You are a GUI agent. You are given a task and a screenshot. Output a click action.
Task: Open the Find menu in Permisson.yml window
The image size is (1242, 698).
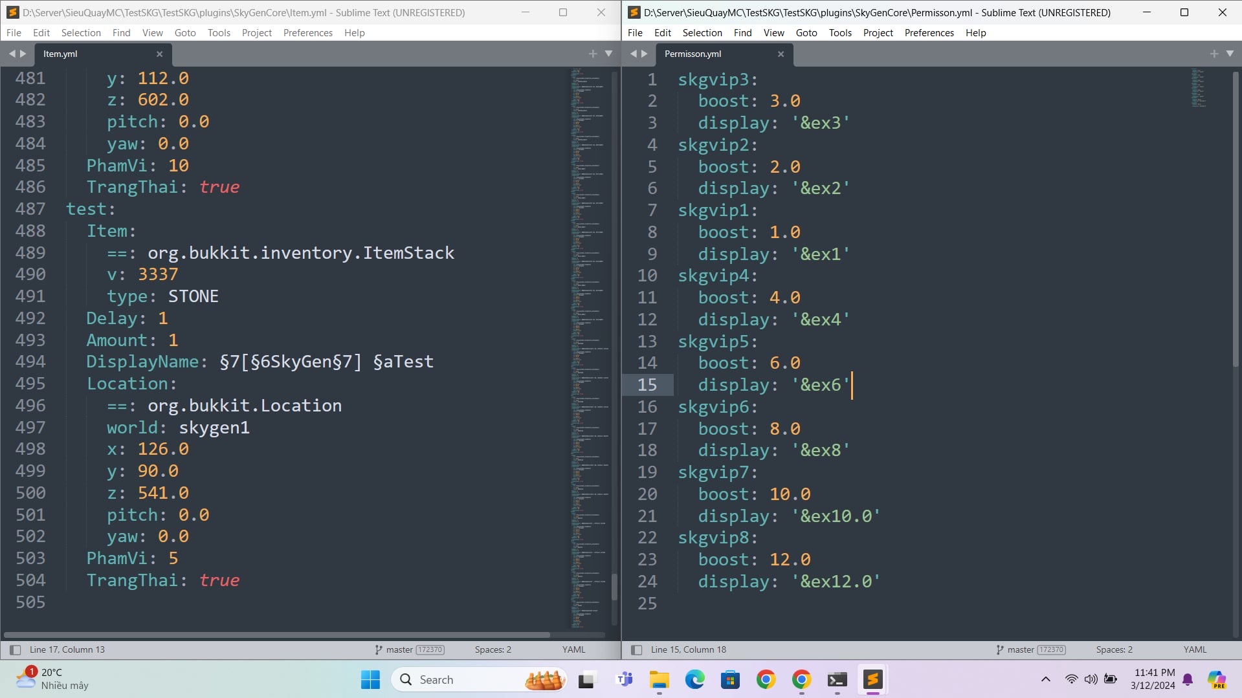[743, 32]
